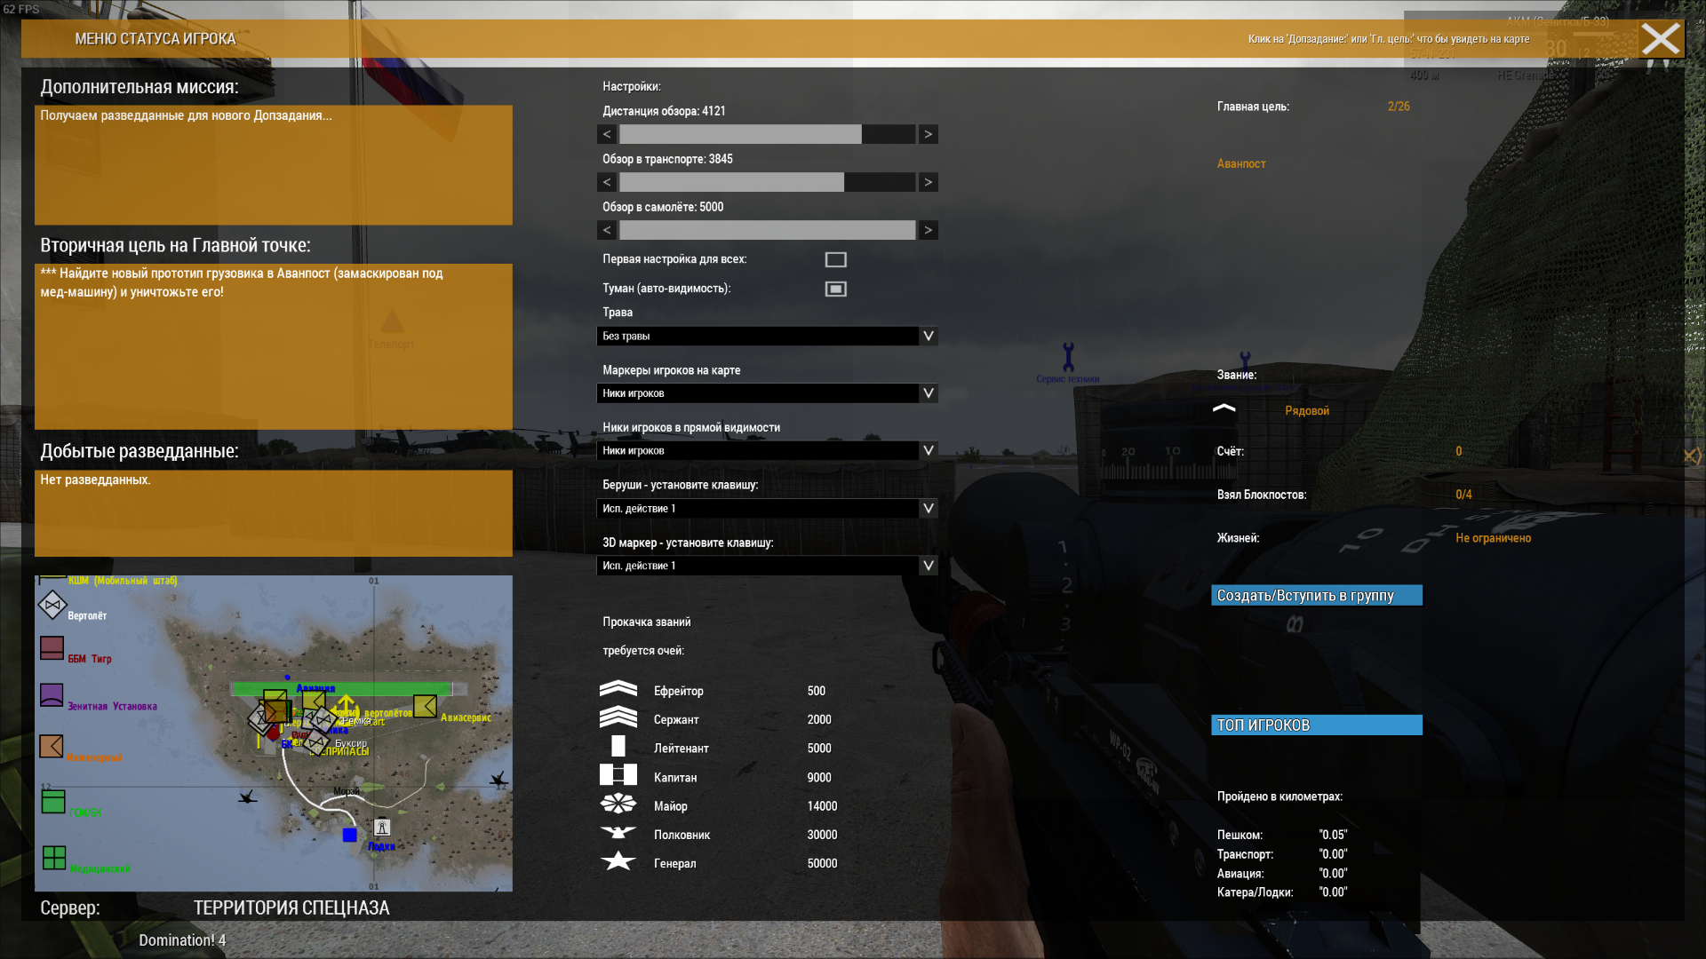This screenshot has height=959, width=1706.
Task: Click the МЕНЮ СТАТУСА ИГРОКА title
Action: coord(155,39)
